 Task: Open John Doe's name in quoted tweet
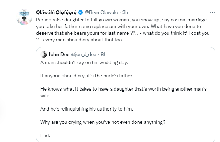(60, 54)
